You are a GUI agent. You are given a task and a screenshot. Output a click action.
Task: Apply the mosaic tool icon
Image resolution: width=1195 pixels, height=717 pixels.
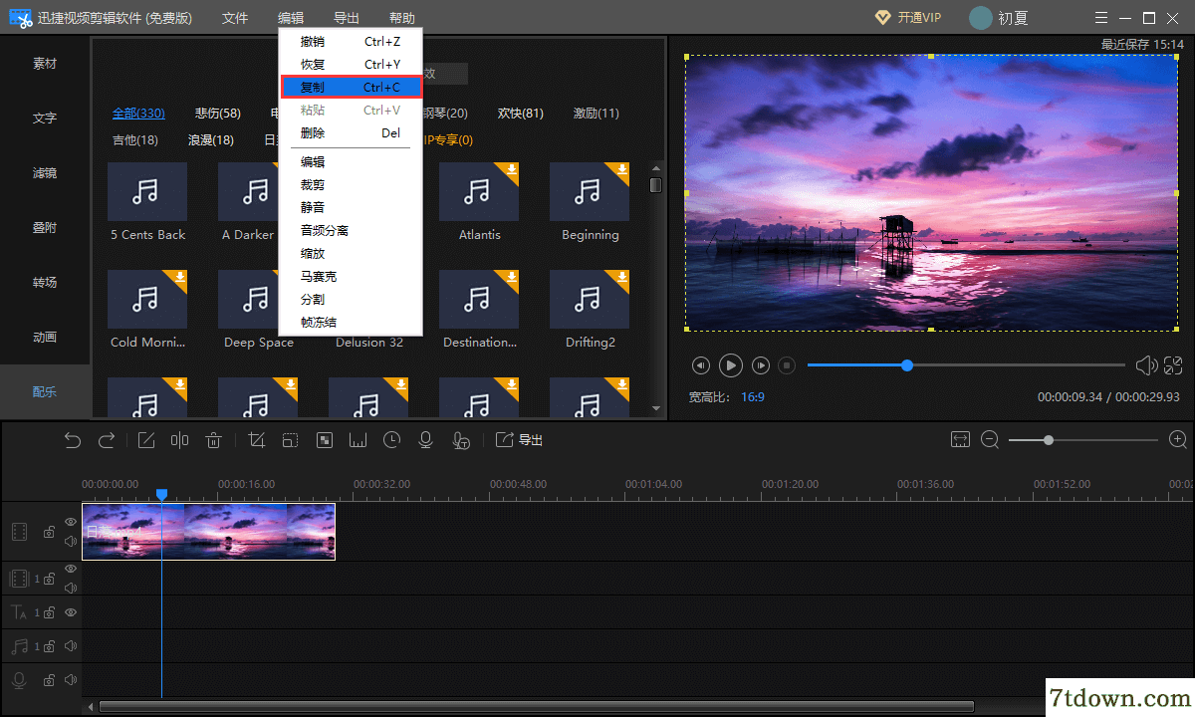(x=324, y=440)
